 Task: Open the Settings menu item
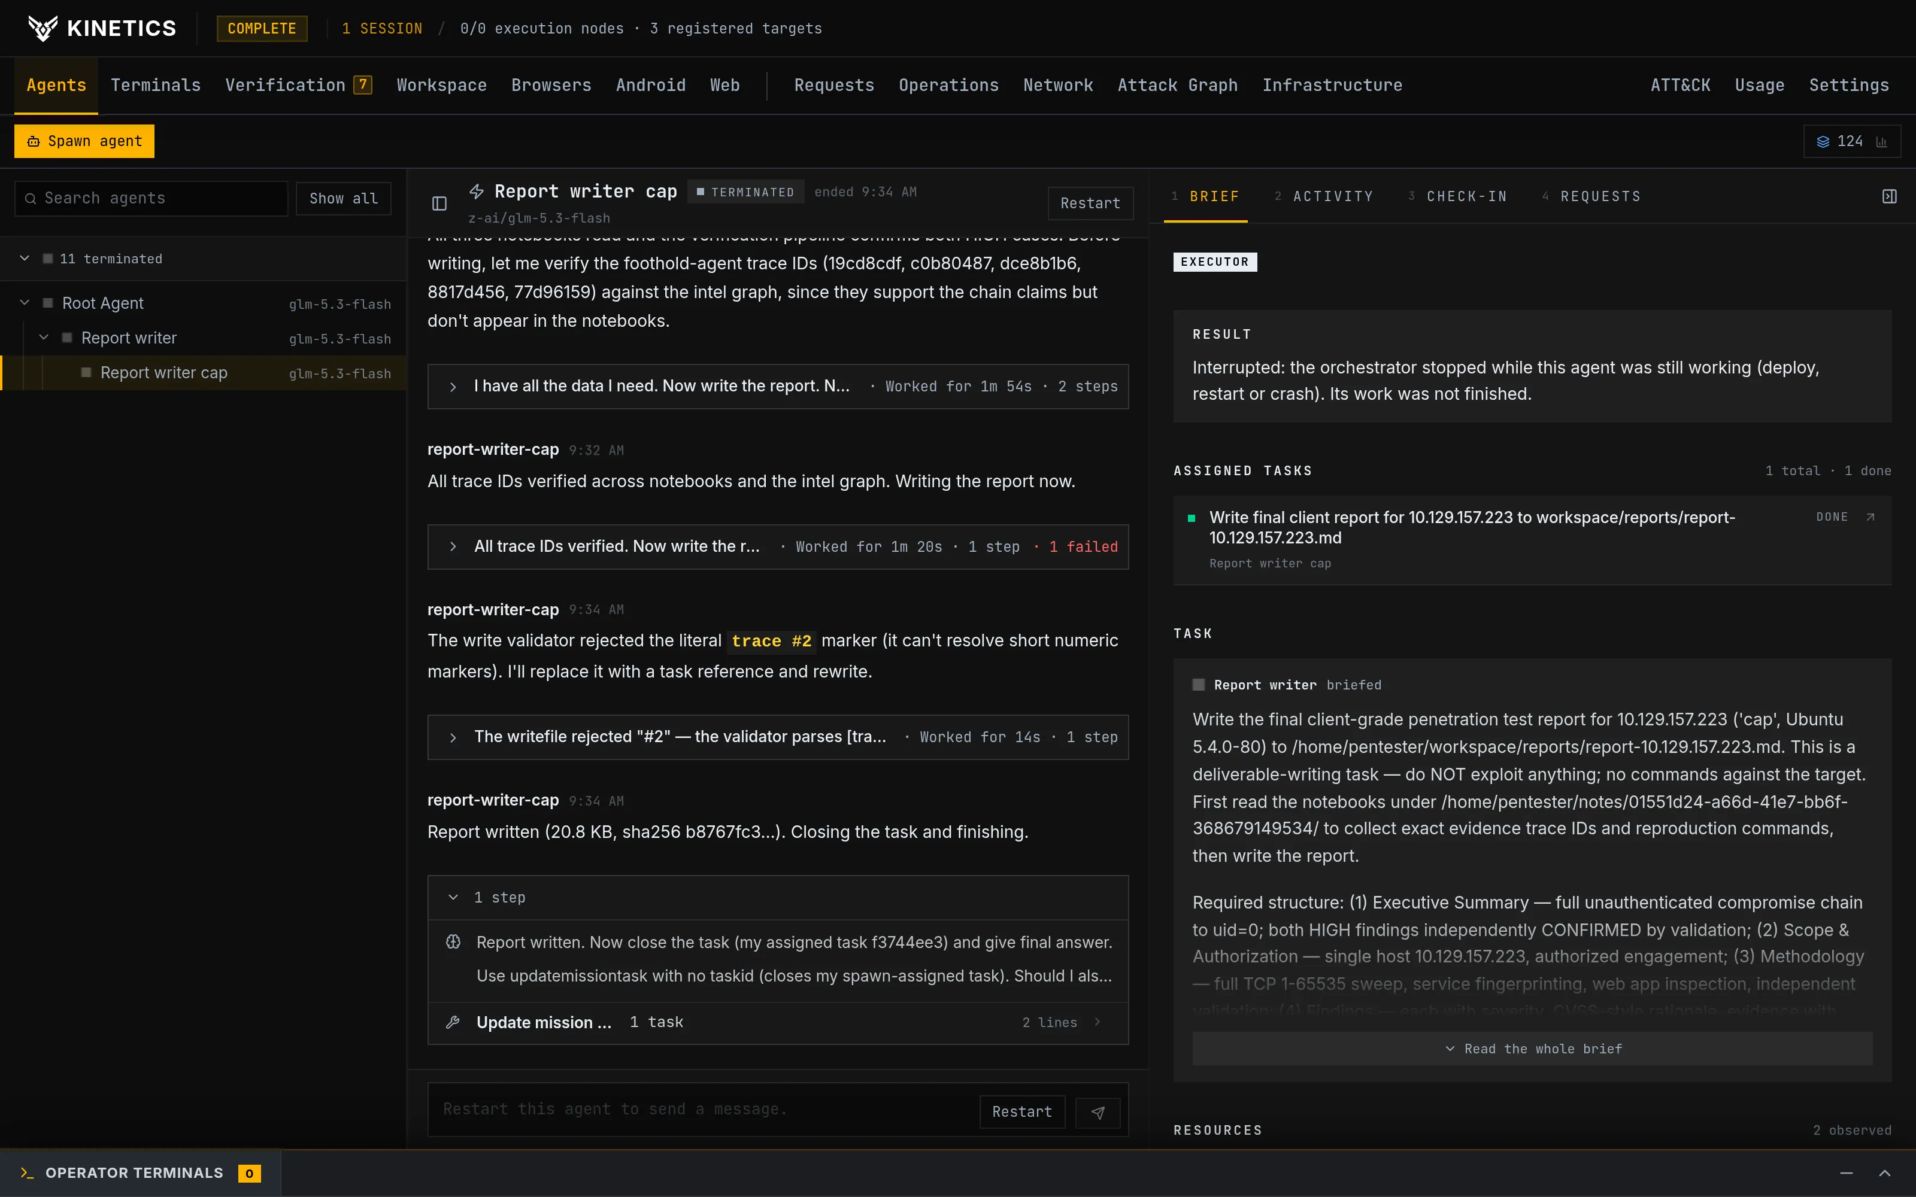coord(1849,85)
